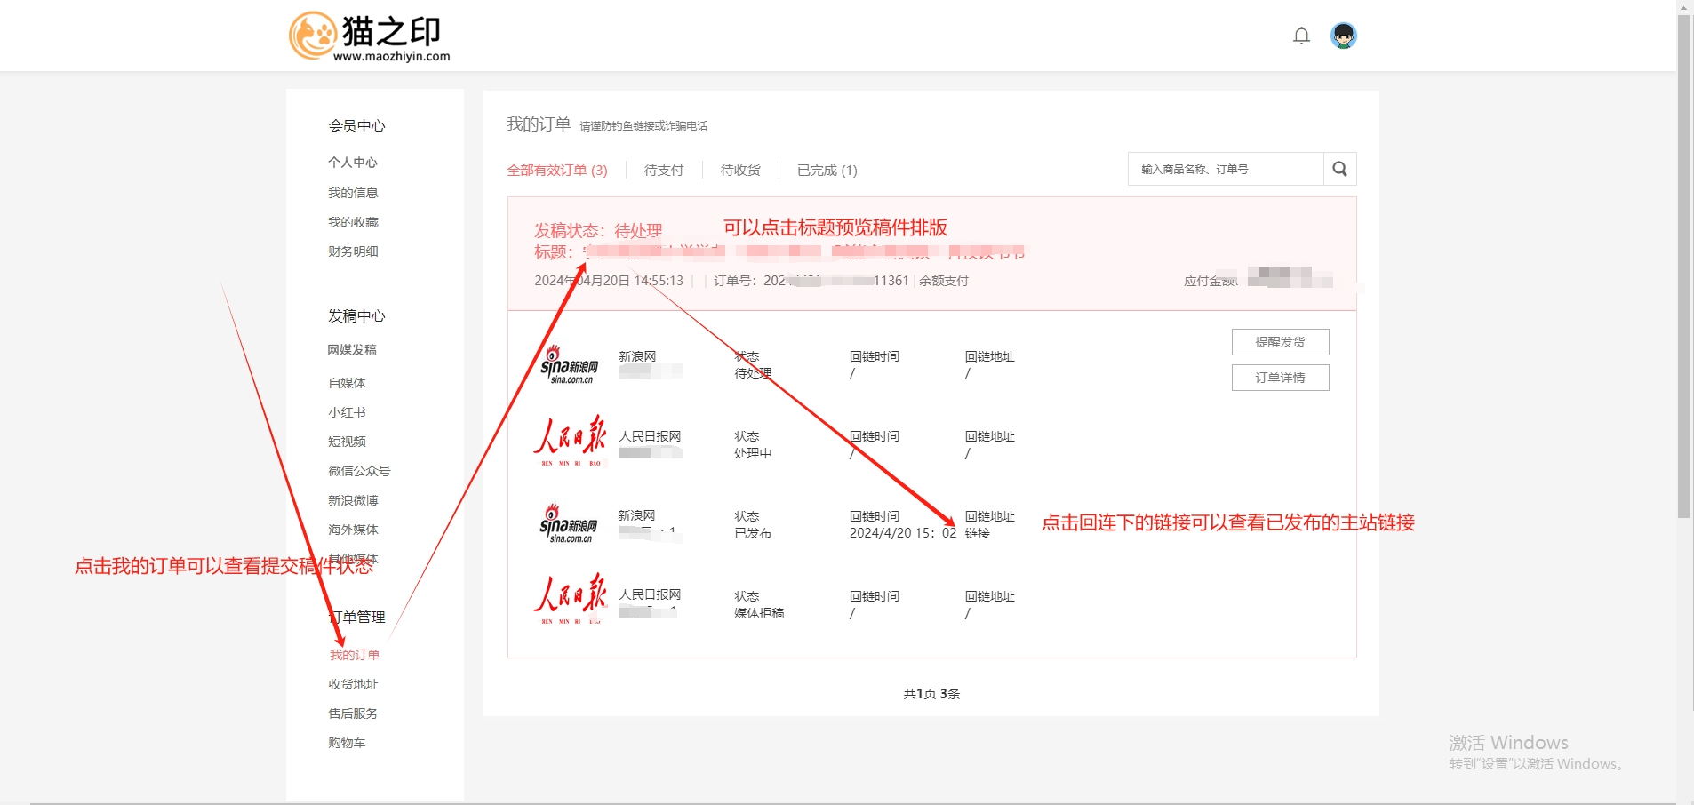This screenshot has height=805, width=1694.
Task: Click the 2024/4/20 15:02 backlink time
Action: click(x=903, y=533)
